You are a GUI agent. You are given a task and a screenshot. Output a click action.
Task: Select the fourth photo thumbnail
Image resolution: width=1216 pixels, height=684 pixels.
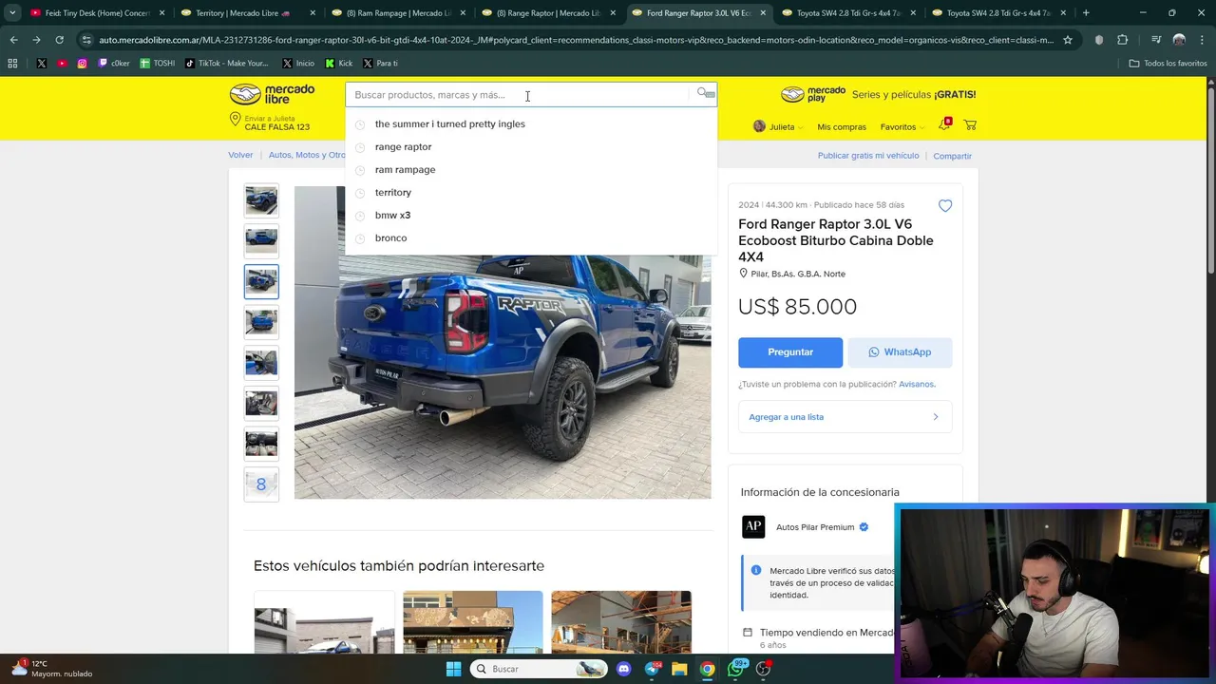[261, 322]
